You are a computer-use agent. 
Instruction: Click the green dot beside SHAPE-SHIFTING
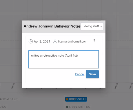67,107
